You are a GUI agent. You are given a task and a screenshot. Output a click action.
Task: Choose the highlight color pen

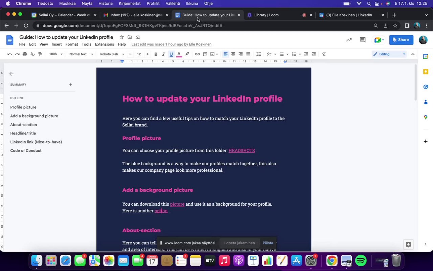tap(187, 54)
